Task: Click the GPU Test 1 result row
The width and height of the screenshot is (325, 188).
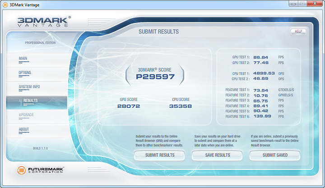Action: click(x=258, y=57)
